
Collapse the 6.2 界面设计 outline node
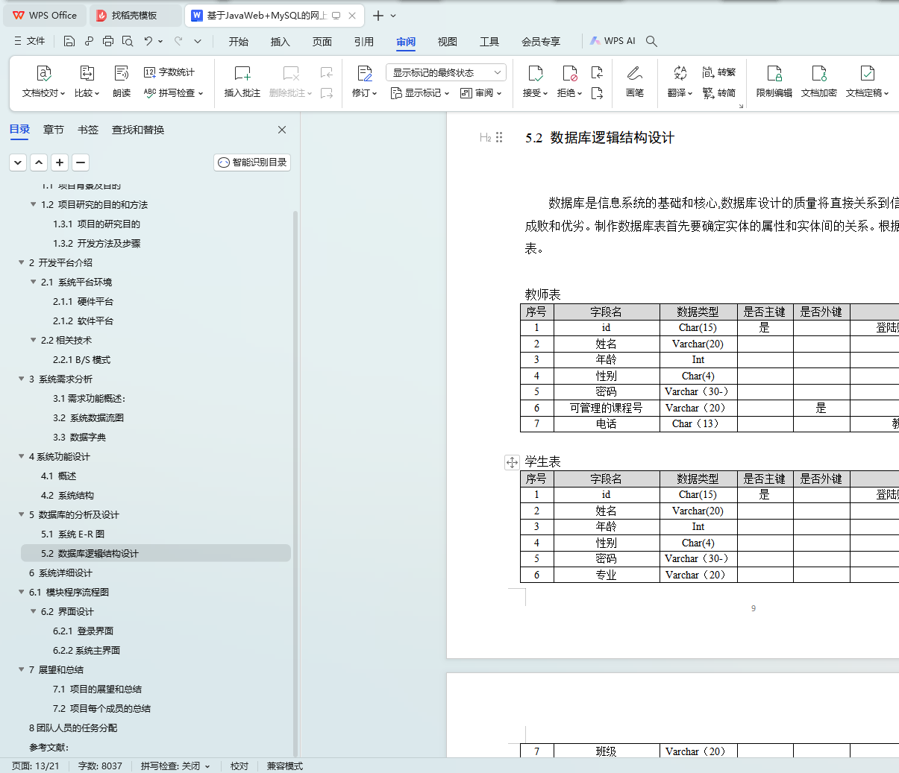pos(34,611)
